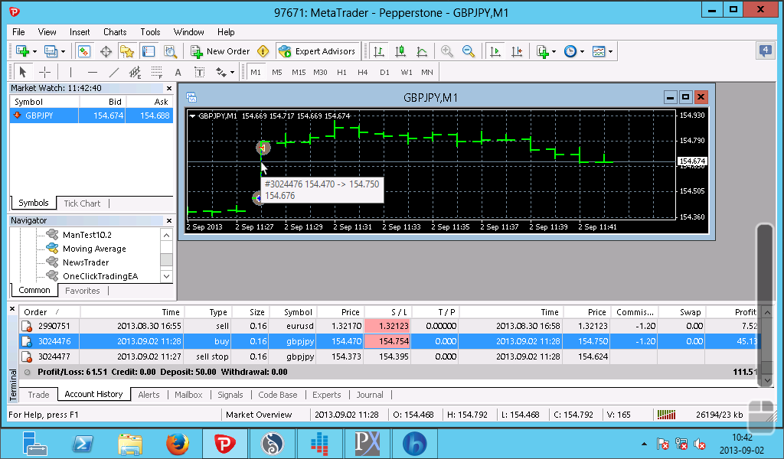Screen dimensions: 784x459
Task: Switch chart to Candlesticks mode
Action: tap(400, 51)
